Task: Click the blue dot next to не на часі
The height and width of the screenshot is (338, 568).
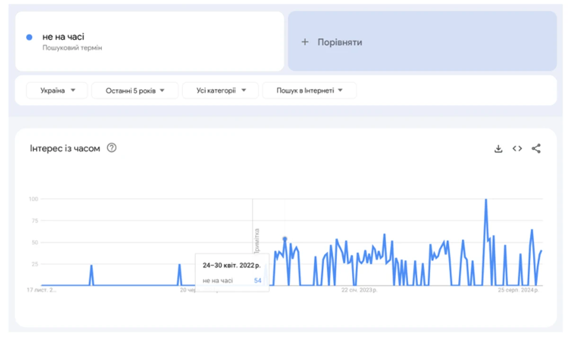Action: point(29,37)
